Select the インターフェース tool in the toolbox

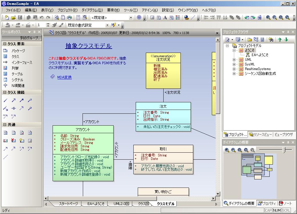point(22,63)
